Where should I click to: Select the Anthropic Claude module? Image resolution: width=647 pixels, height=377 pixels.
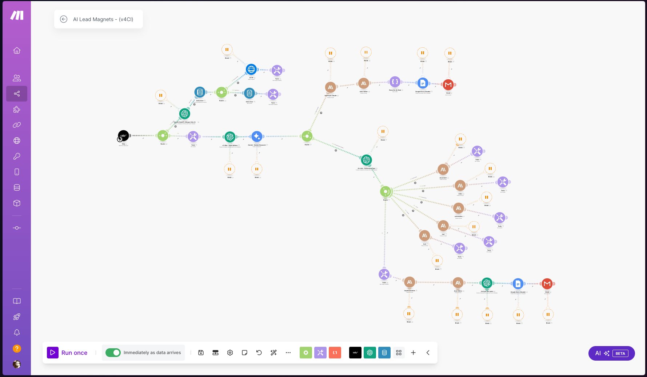[331, 87]
